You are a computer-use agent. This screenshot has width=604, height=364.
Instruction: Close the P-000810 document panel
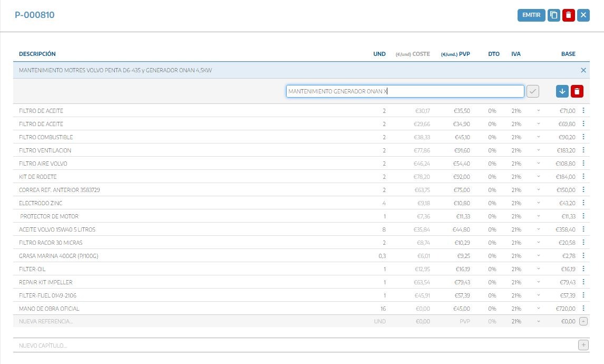pyautogui.click(x=583, y=15)
